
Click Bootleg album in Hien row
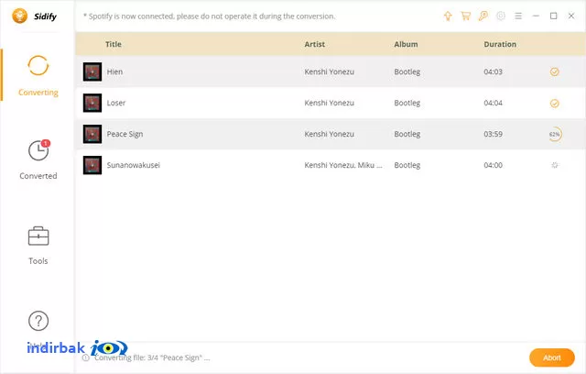click(407, 71)
